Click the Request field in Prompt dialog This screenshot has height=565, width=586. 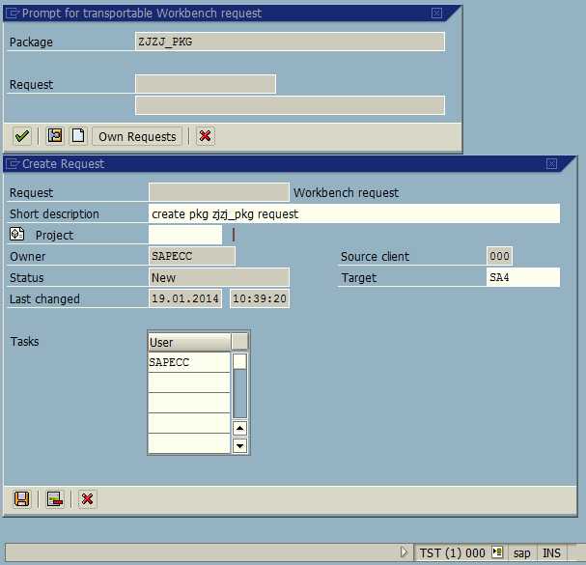coord(206,84)
